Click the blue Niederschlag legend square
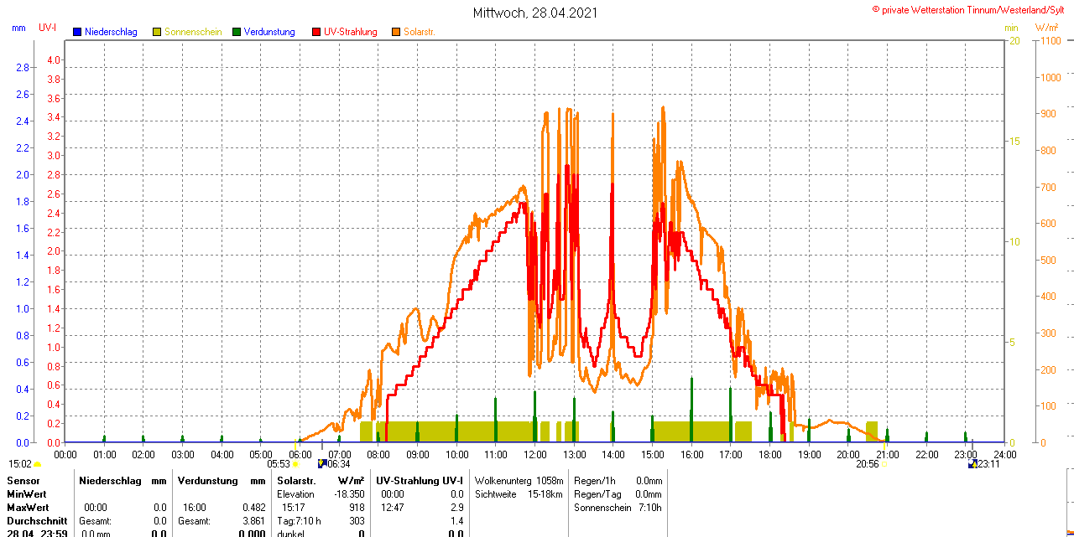This screenshot has width=1074, height=537. tap(77, 32)
